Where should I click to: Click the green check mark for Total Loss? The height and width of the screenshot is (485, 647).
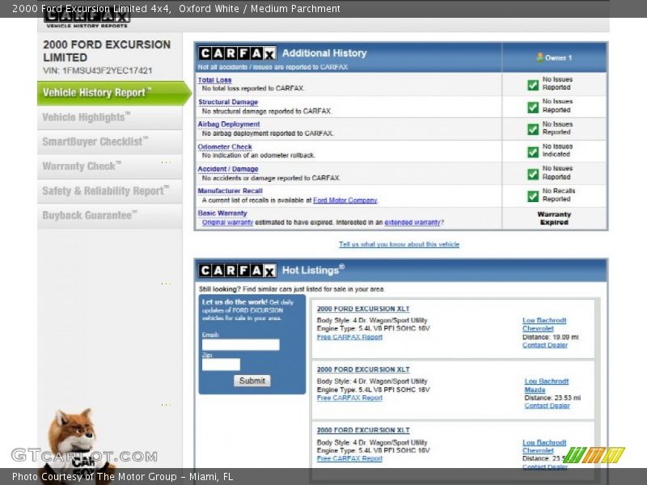tap(533, 85)
